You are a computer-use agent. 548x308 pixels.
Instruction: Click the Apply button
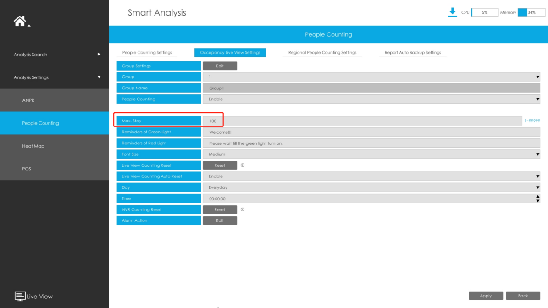486,296
